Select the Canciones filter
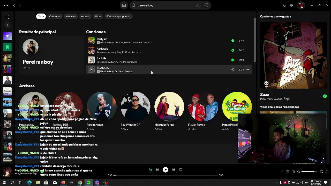The width and height of the screenshot is (331, 186). click(55, 16)
